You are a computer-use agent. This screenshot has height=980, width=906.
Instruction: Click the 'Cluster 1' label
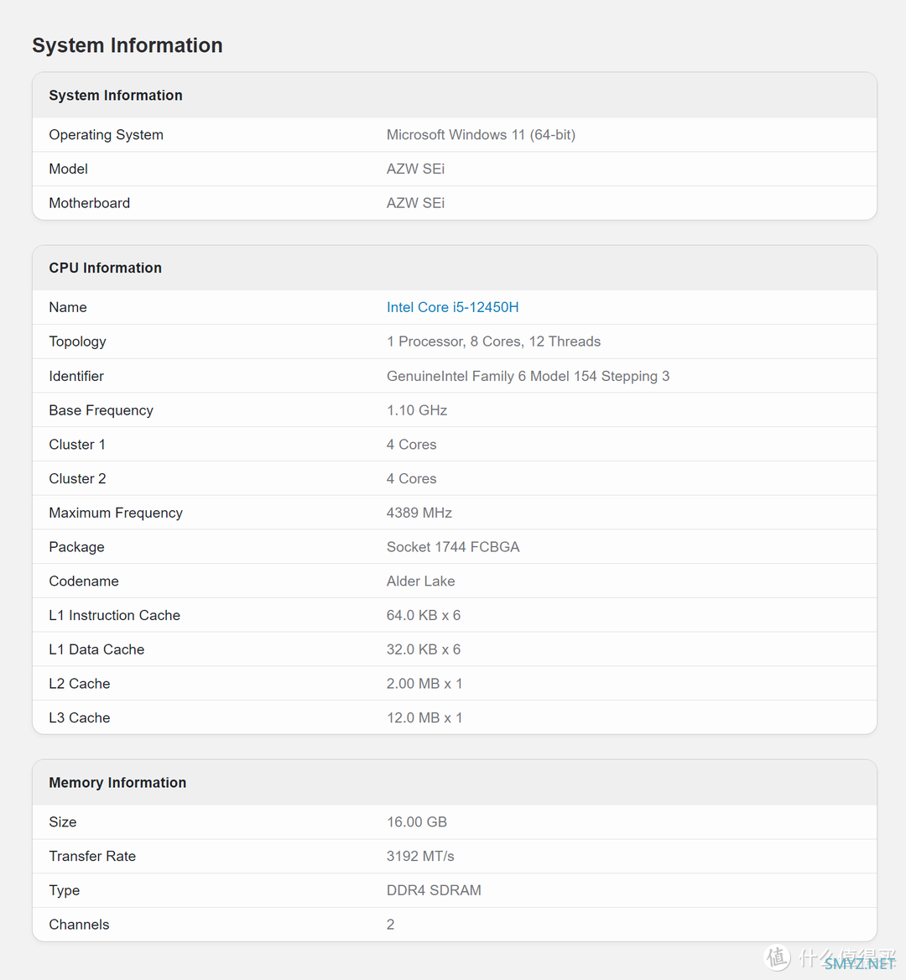pos(77,445)
